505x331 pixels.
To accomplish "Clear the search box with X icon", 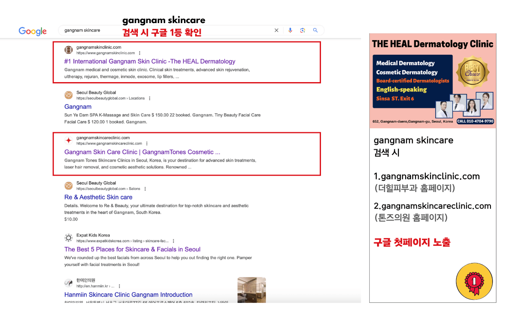I will pyautogui.click(x=276, y=30).
